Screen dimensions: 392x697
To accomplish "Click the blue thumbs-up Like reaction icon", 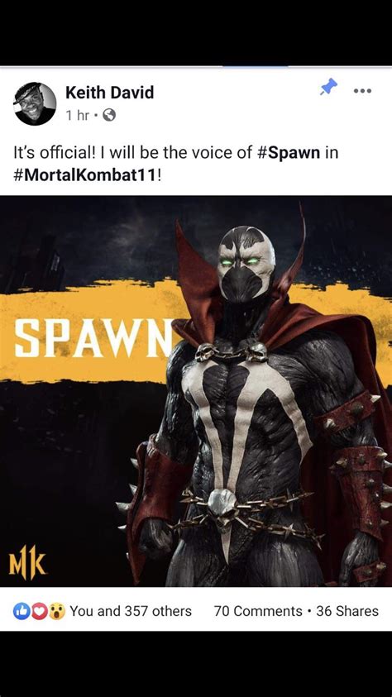I will pos(21,611).
